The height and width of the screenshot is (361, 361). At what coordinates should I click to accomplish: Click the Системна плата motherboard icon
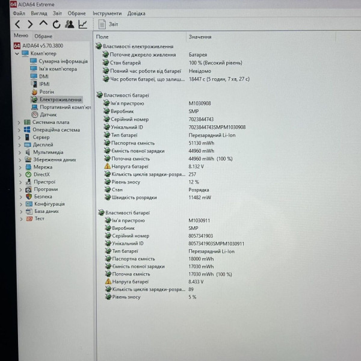pos(27,122)
